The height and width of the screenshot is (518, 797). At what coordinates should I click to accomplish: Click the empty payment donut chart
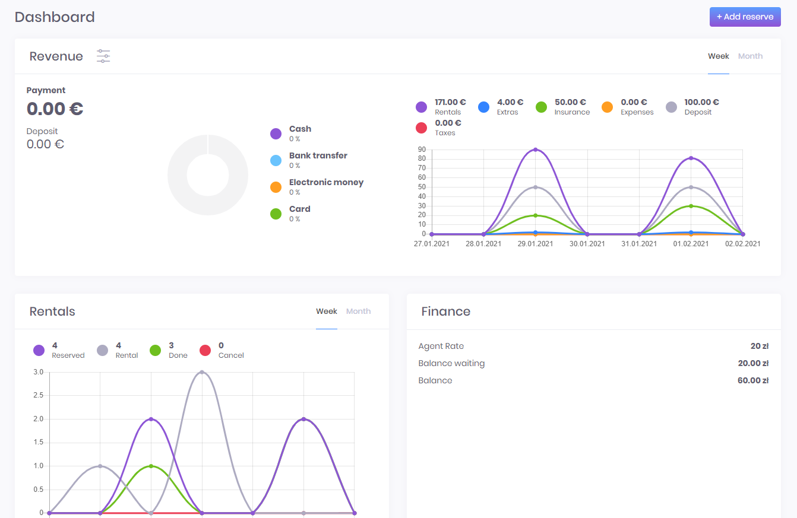pyautogui.click(x=208, y=175)
